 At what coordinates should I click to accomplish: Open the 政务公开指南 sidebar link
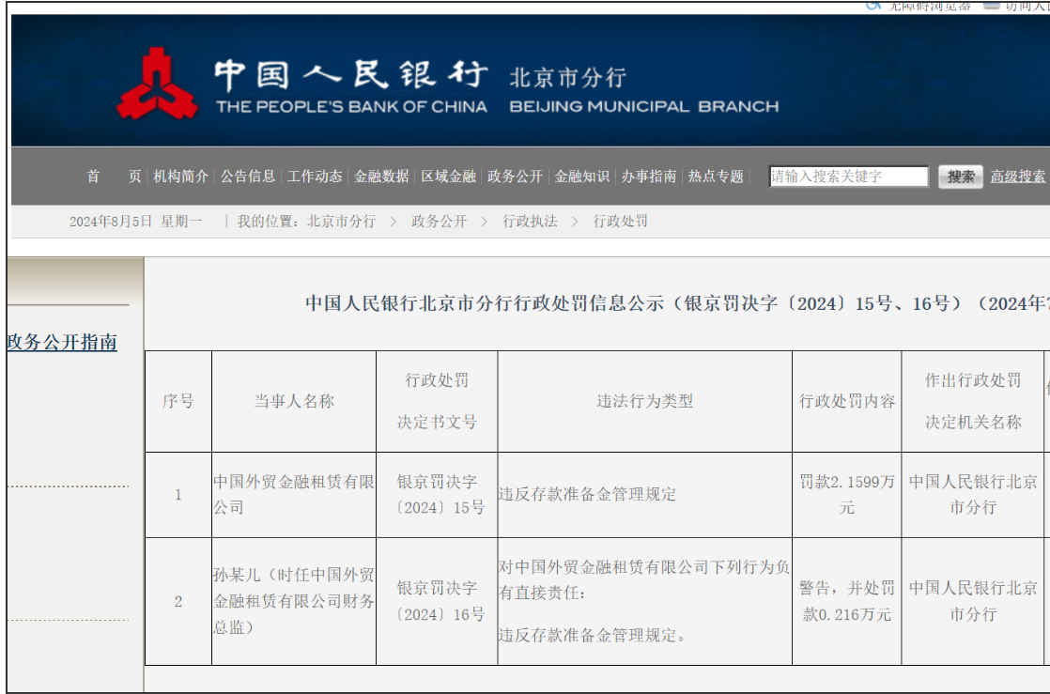pos(62,343)
